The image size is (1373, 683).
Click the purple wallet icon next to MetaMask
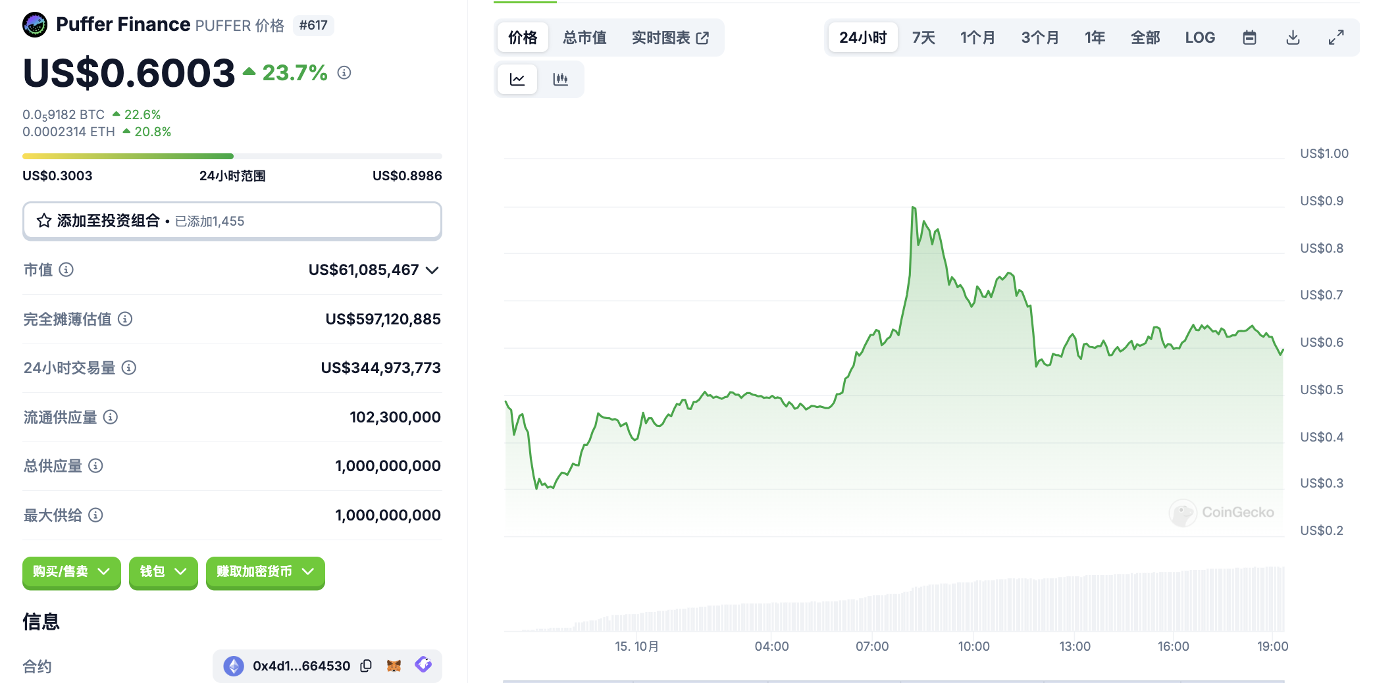[423, 665]
